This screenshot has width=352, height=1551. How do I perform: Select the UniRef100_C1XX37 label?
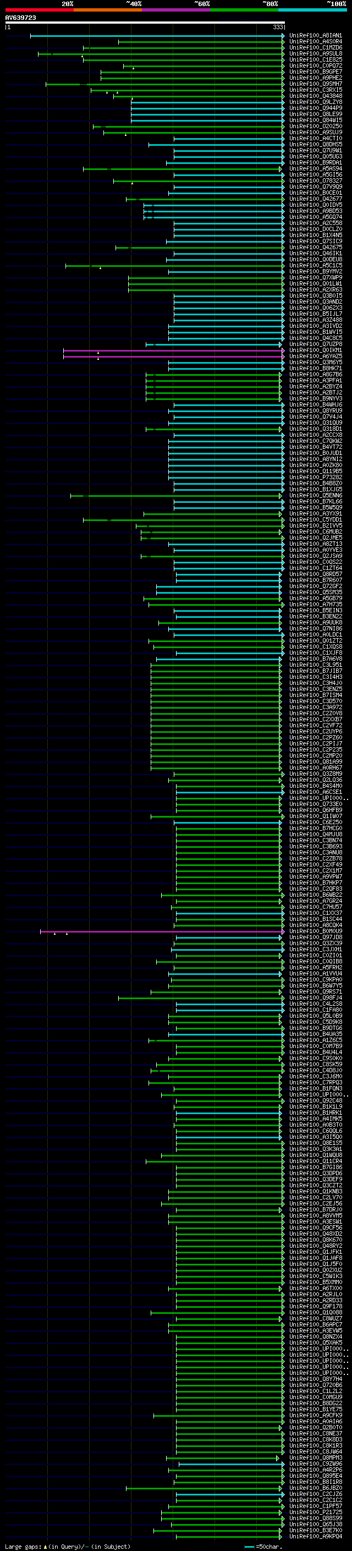315,913
